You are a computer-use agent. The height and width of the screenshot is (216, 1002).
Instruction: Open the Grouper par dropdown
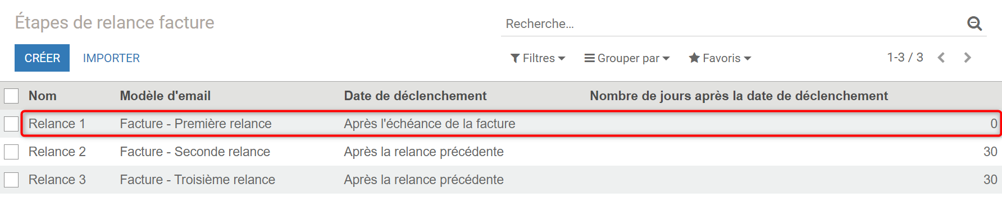tap(627, 58)
